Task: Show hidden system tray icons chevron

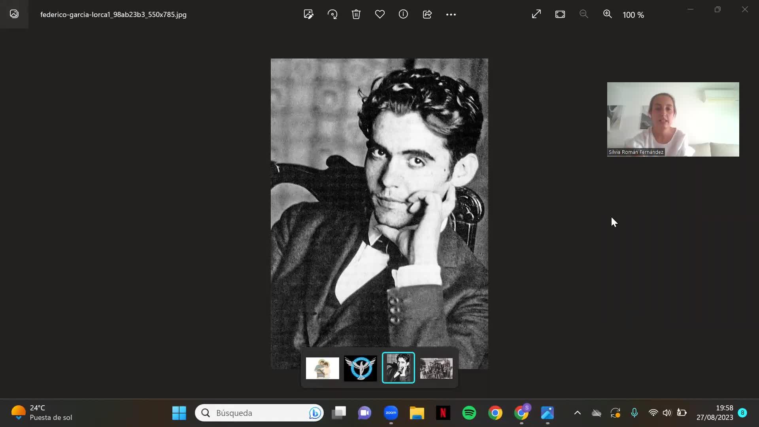Action: point(577,413)
